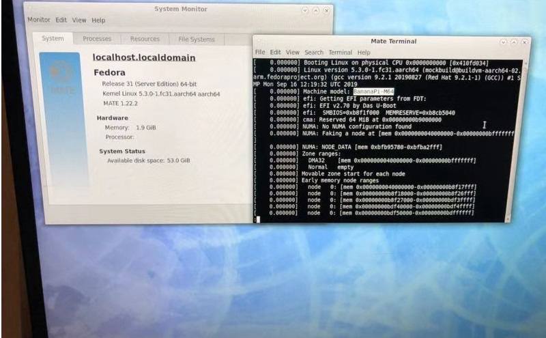The height and width of the screenshot is (338, 546).
Task: Switch to the File Systems tab
Action: (197, 40)
